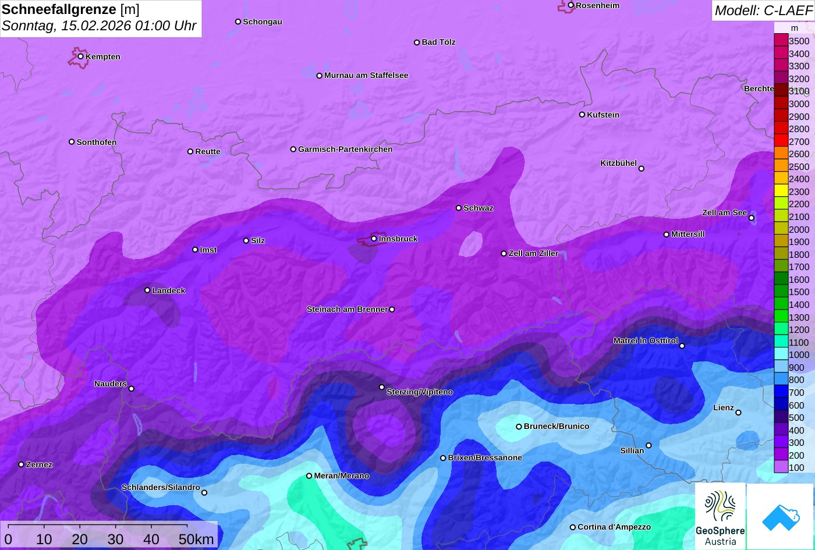
Task: Select the Landeck map marker
Action: point(147,290)
